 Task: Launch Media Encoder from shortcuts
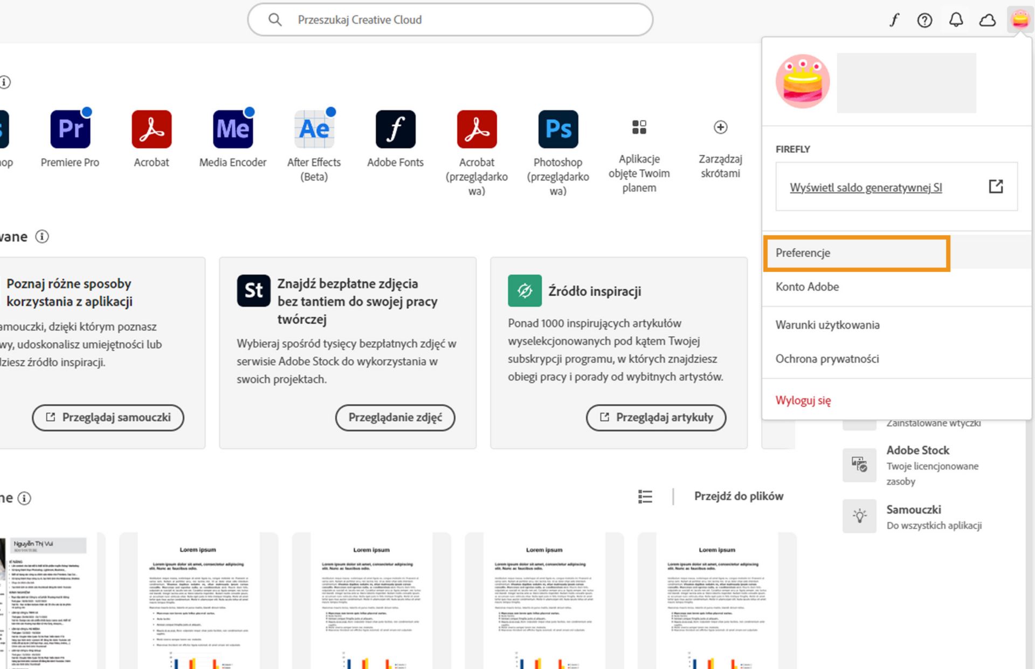point(233,129)
